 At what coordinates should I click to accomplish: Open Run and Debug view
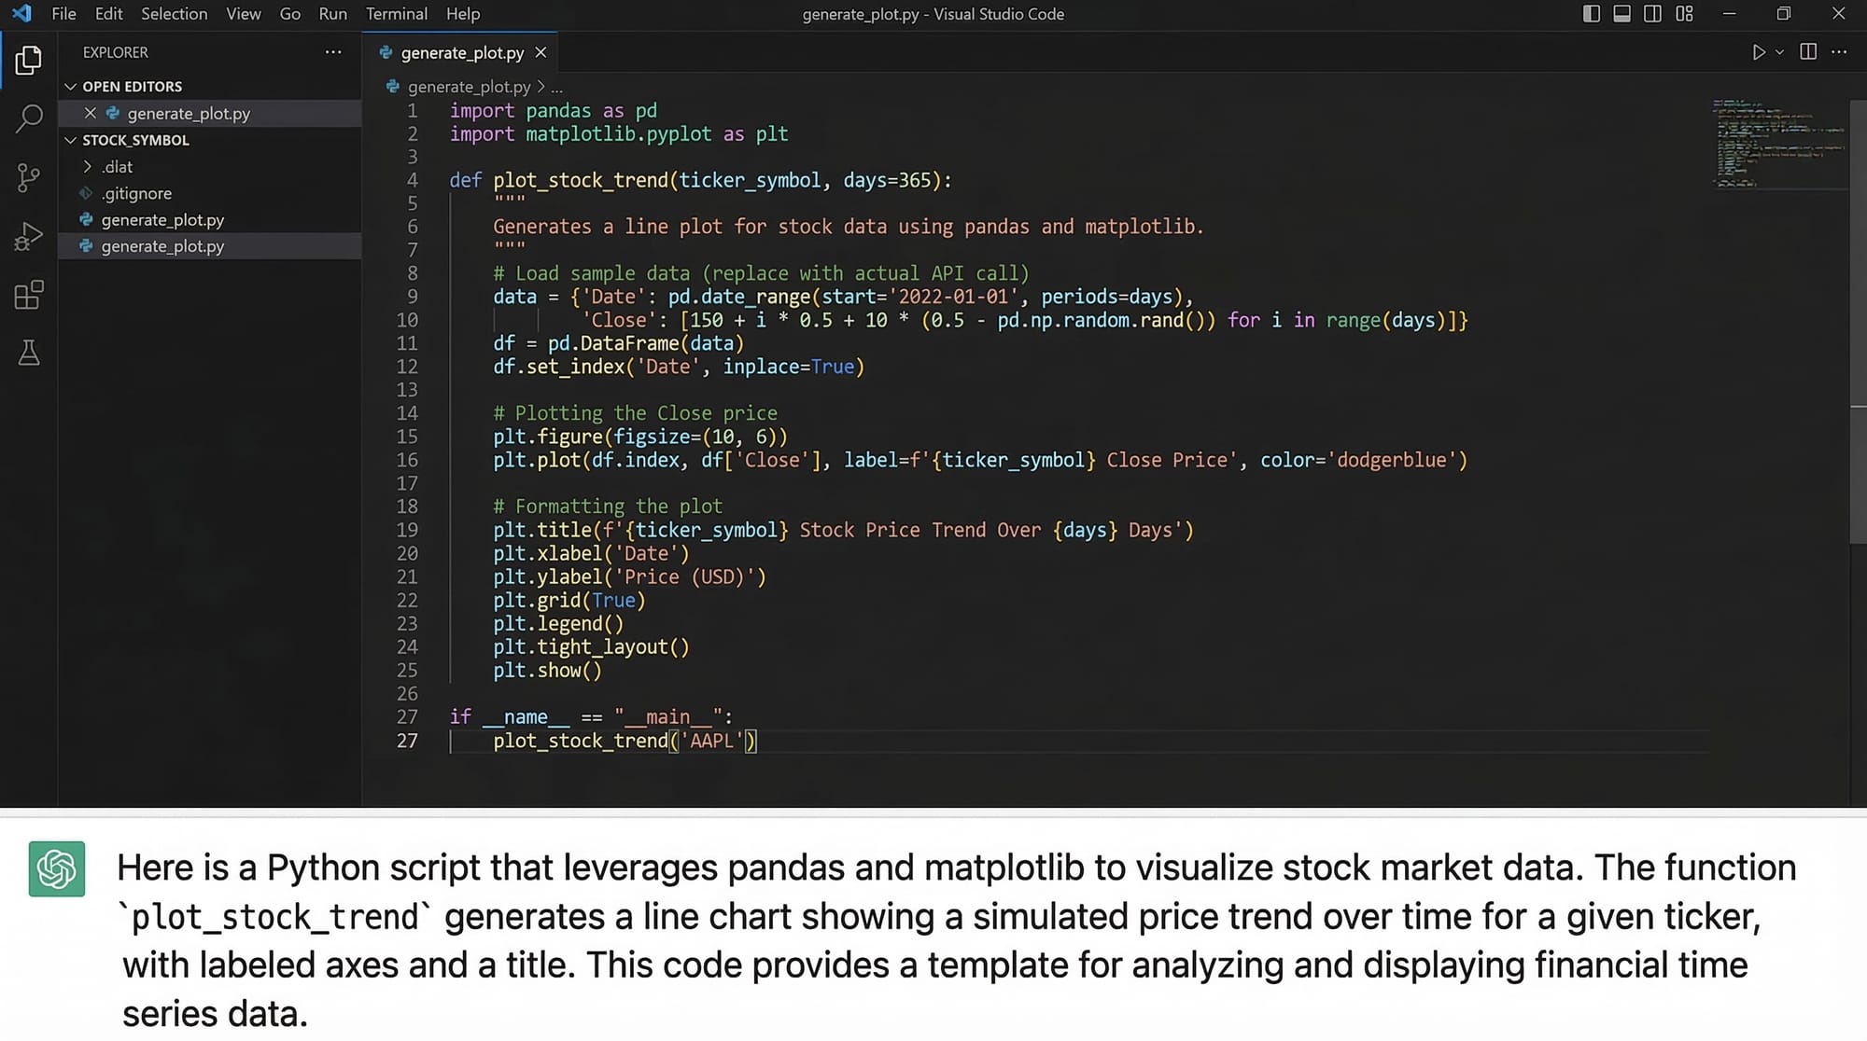pyautogui.click(x=28, y=236)
